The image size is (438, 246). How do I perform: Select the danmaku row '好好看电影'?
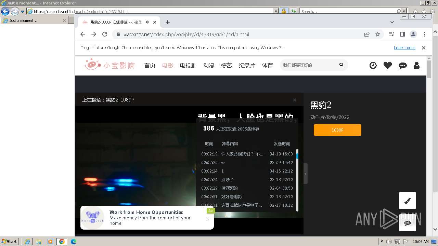[247, 196]
